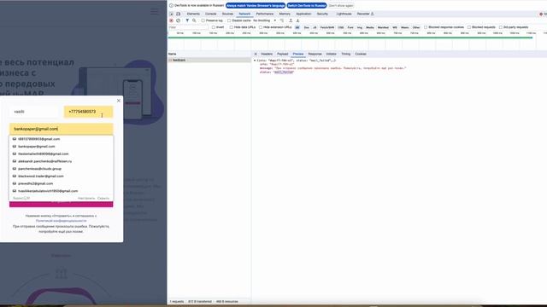Image resolution: width=547 pixels, height=307 pixels.
Task: Open the Performance tab
Action: pos(265,14)
